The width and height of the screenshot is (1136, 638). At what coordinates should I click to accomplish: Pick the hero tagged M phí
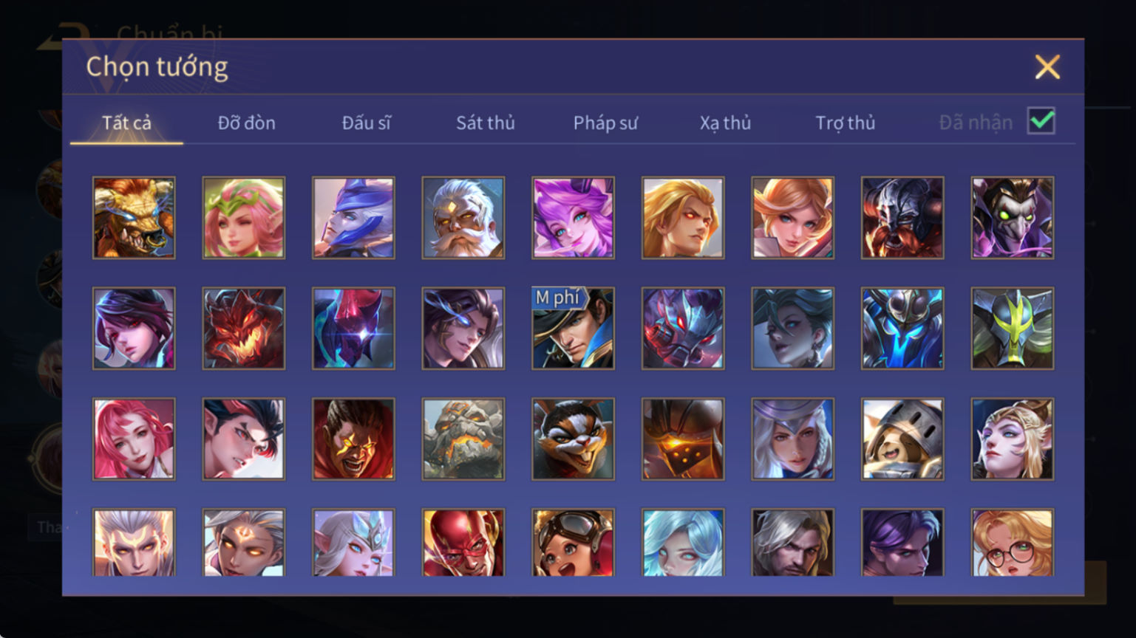click(573, 329)
